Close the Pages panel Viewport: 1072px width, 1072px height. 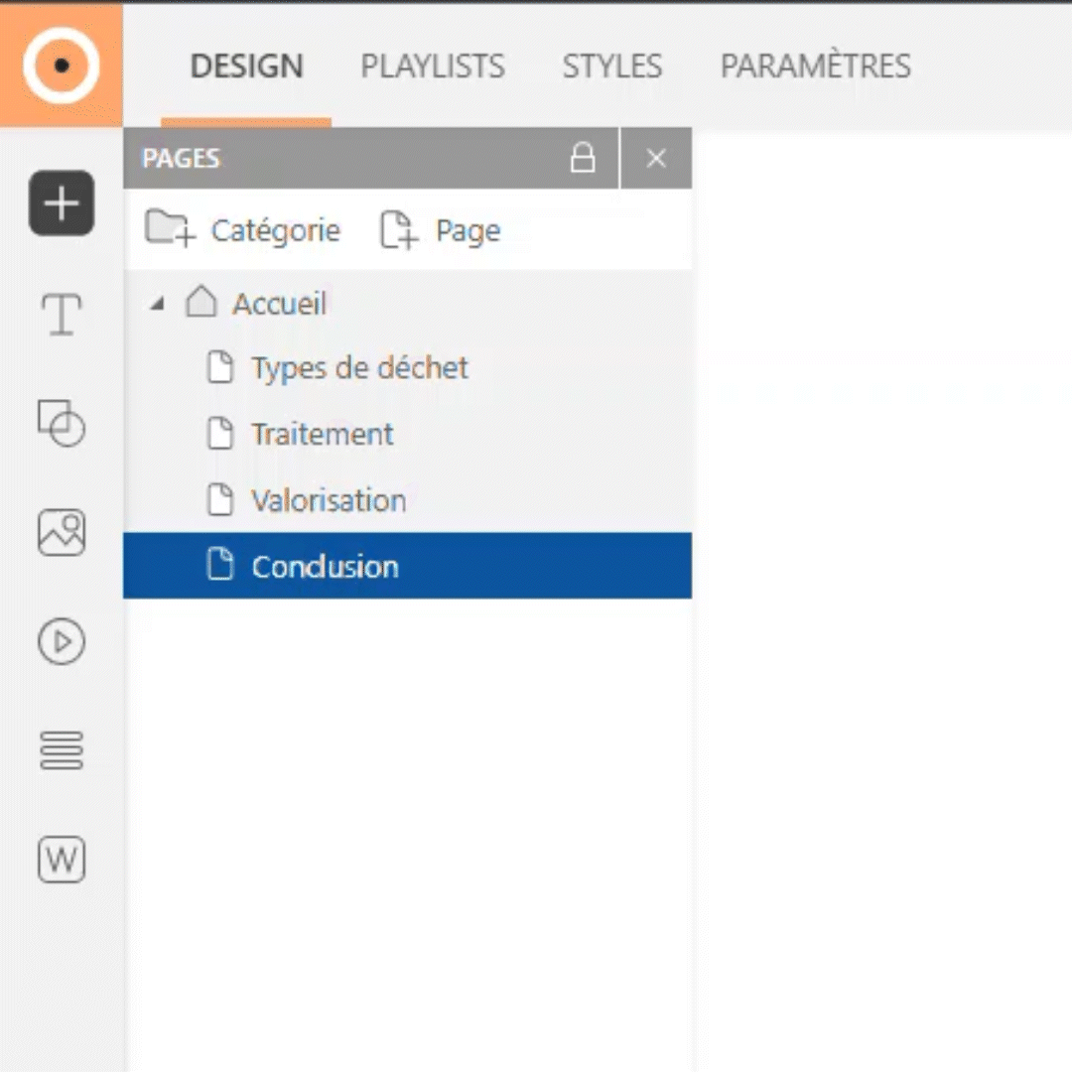656,158
